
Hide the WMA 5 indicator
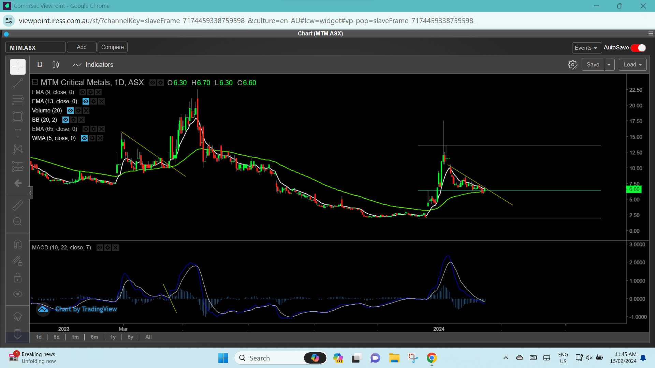84,138
